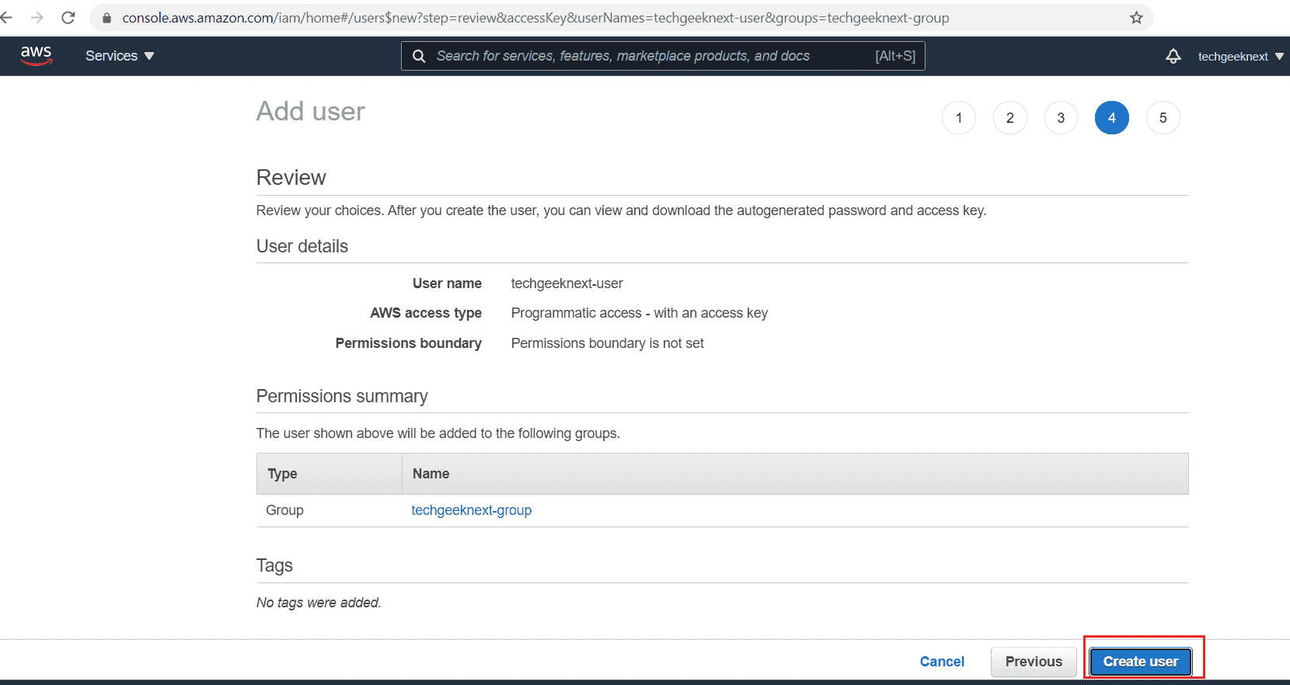
Task: Go to wizard step 3
Action: point(1061,118)
